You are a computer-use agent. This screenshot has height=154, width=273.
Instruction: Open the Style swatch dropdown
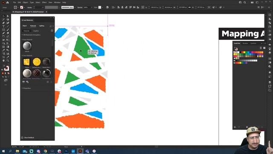pos(102,7)
